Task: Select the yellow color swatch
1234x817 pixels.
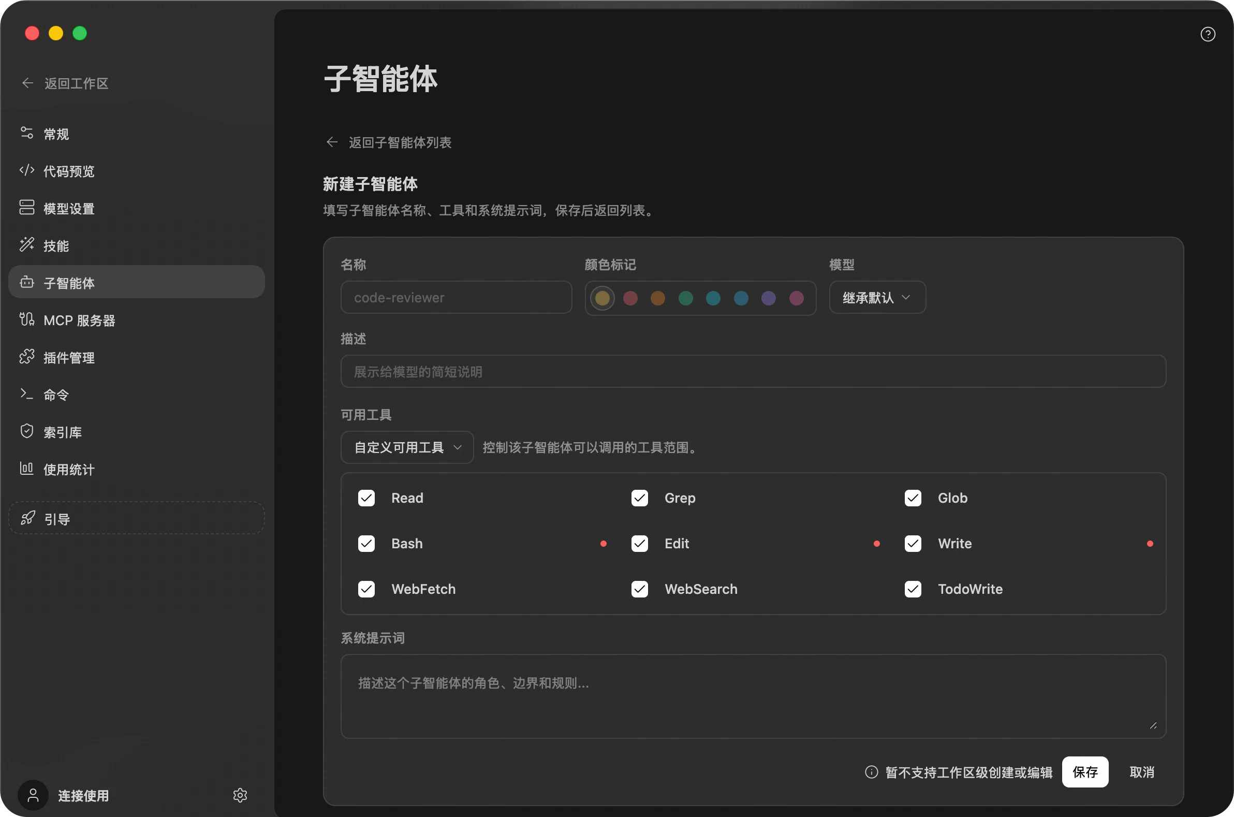Action: pos(602,298)
